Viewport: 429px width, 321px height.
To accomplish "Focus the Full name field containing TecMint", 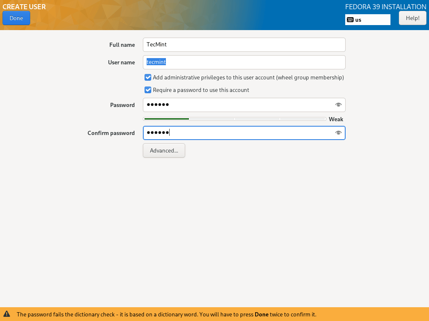I will coord(244,45).
